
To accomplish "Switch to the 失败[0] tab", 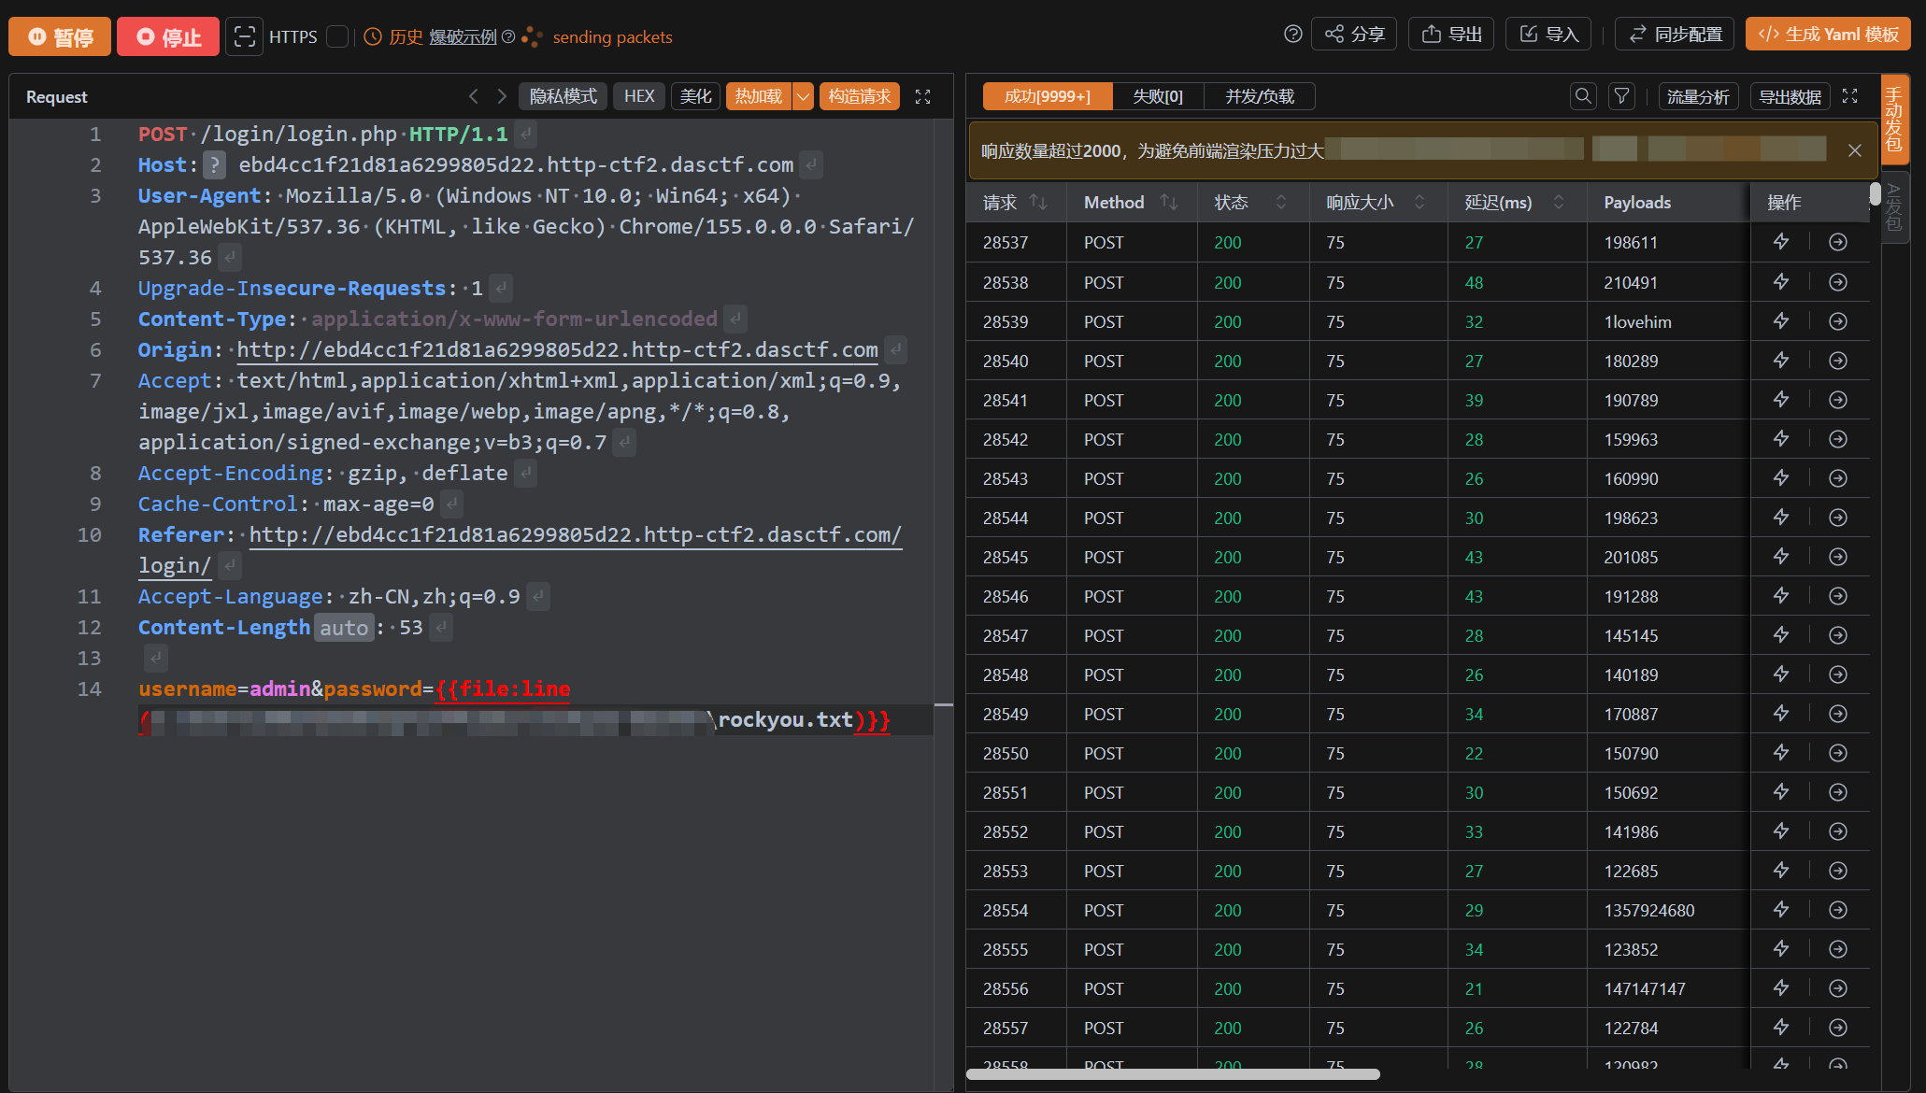I will point(1158,96).
